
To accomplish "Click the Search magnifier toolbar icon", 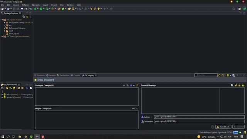I will [73, 9].
